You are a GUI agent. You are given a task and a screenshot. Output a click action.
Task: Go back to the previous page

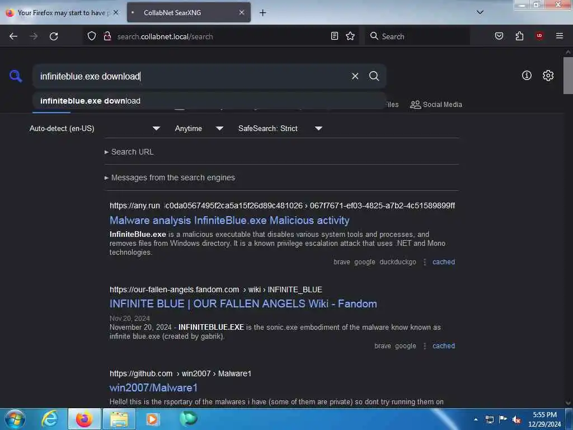[x=13, y=36]
